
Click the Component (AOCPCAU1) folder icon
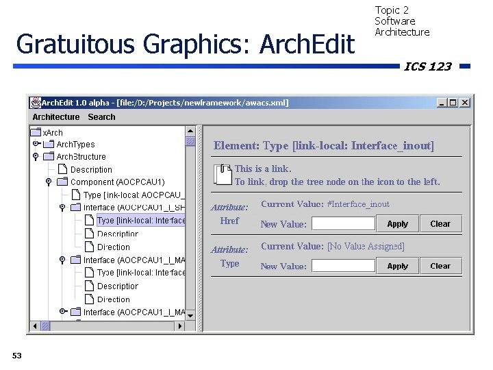pos(62,182)
